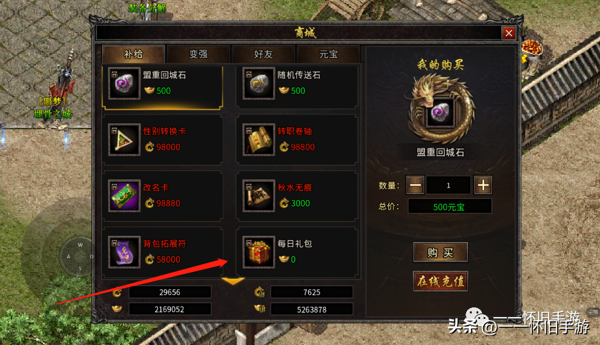Select the 盟重回城石 item icon

pyautogui.click(x=124, y=83)
